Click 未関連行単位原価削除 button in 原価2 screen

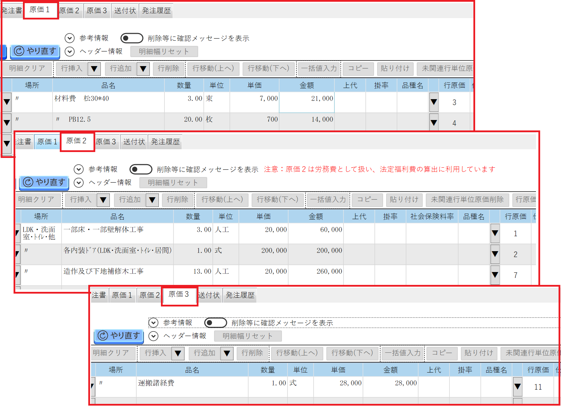(467, 200)
